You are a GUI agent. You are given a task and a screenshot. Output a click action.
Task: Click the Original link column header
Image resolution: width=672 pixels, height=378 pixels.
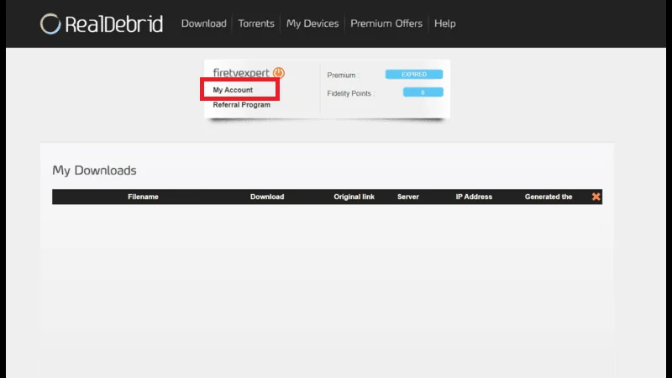pyautogui.click(x=354, y=197)
